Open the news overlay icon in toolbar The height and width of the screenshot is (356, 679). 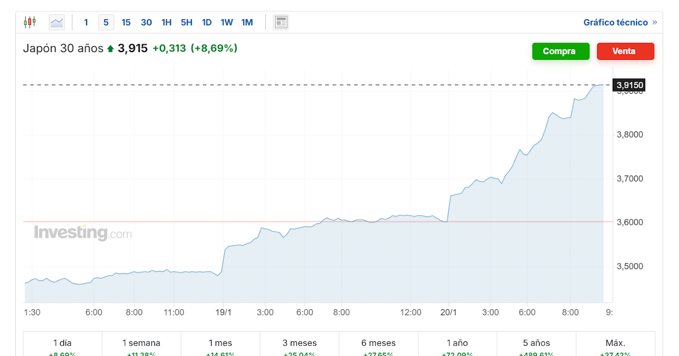click(x=281, y=22)
